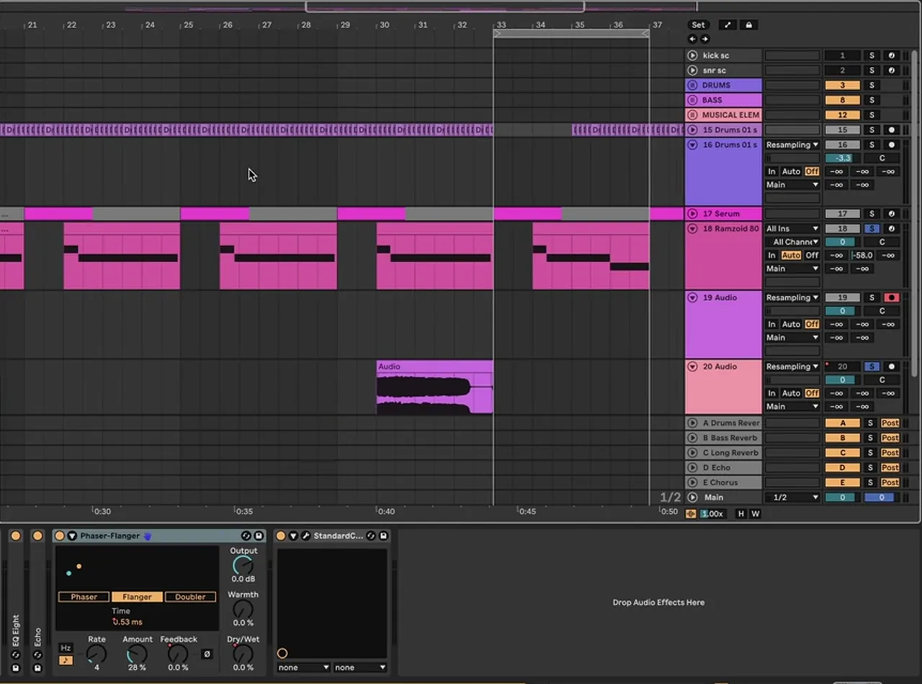The image size is (922, 684).
Task: Toggle the track 3 DRUMS activator
Action: (842, 85)
